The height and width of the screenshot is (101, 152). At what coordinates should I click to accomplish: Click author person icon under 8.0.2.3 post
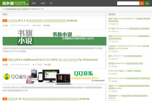pyautogui.click(x=3, y=26)
